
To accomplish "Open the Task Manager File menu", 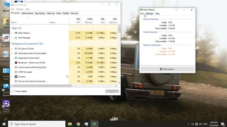I will (13, 9).
